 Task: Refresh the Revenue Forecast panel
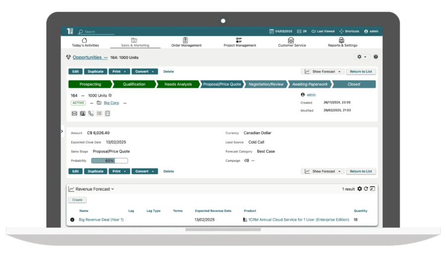pos(366,189)
